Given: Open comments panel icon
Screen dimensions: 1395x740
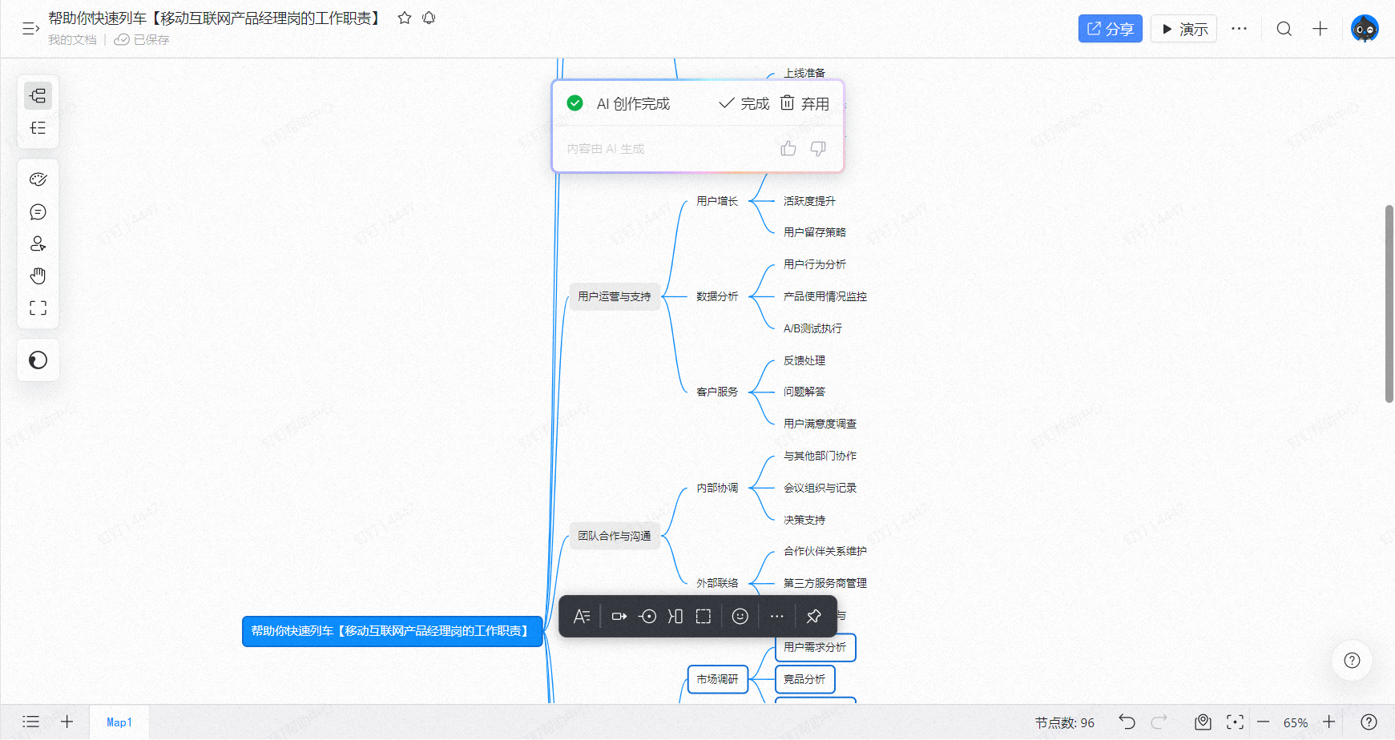Looking at the screenshot, I should (38, 211).
